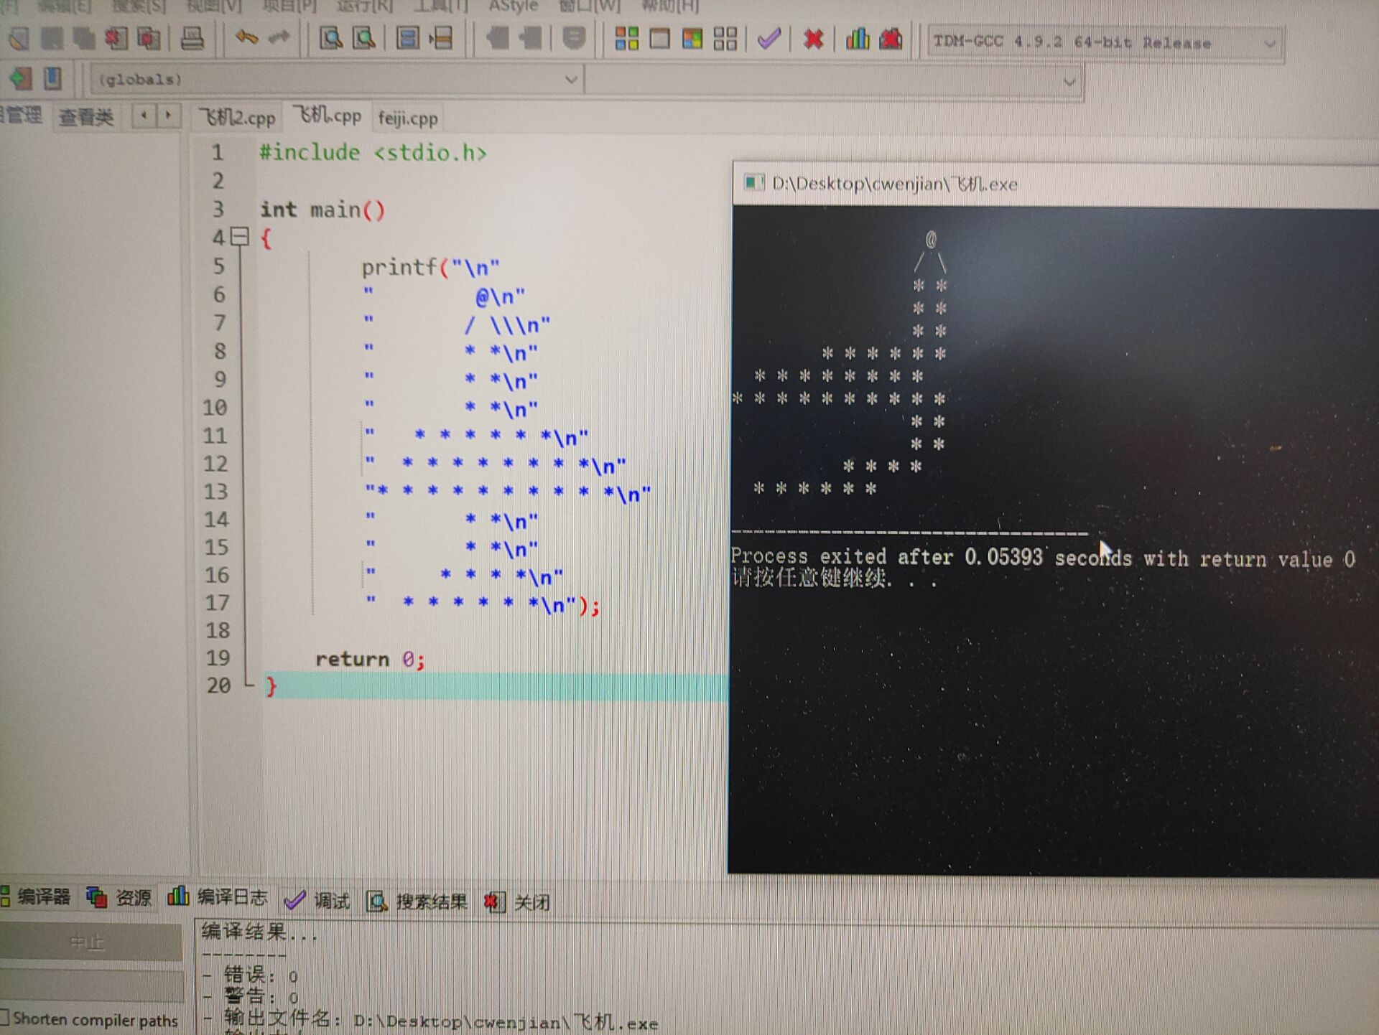Click the Save All toolbar icon
This screenshot has height=1035, width=1379.
pyautogui.click(x=84, y=38)
